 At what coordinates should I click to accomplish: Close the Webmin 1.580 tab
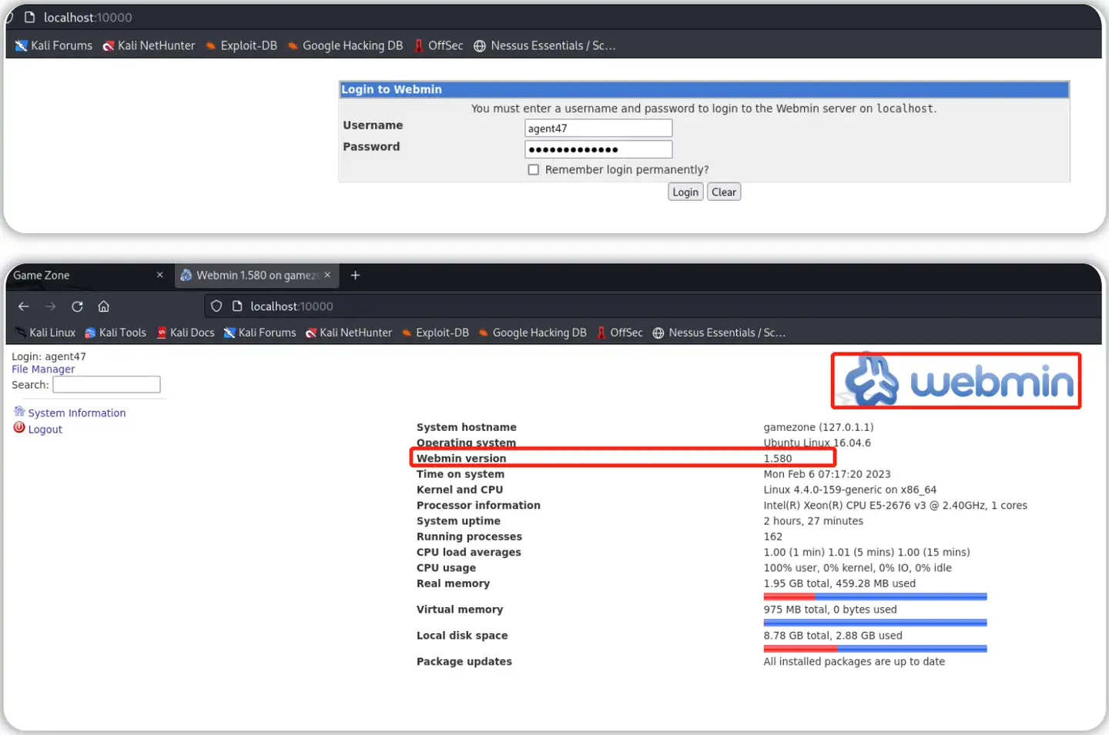[x=327, y=275]
